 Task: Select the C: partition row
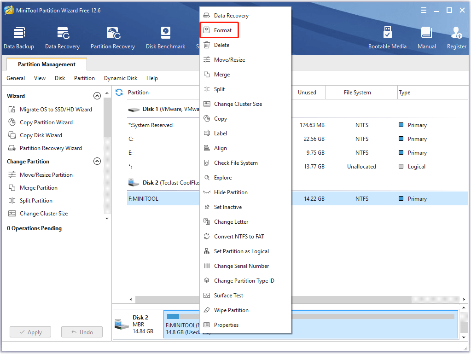click(x=297, y=139)
